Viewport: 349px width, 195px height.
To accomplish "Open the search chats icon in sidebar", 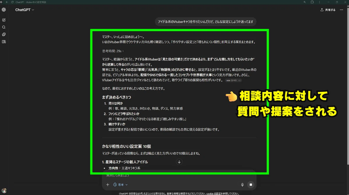I will pos(4,27).
